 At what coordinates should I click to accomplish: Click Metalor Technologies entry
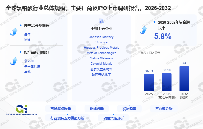[101, 53]
